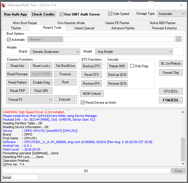Click the 'Android Ver. : 6.0.1' log line
The width and height of the screenshot is (188, 183).
pyautogui.click(x=17, y=146)
